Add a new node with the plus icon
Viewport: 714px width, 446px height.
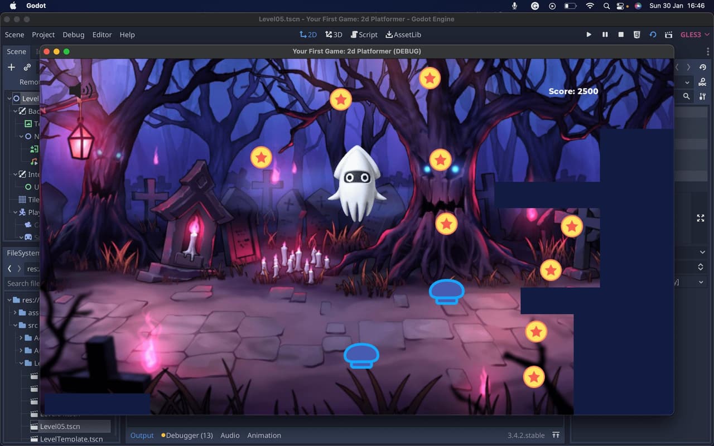11,67
